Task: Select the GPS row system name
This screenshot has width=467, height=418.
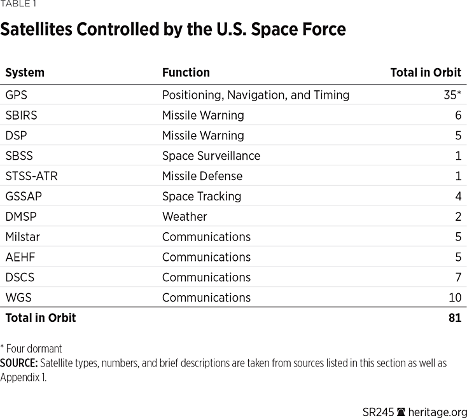Action: point(16,95)
